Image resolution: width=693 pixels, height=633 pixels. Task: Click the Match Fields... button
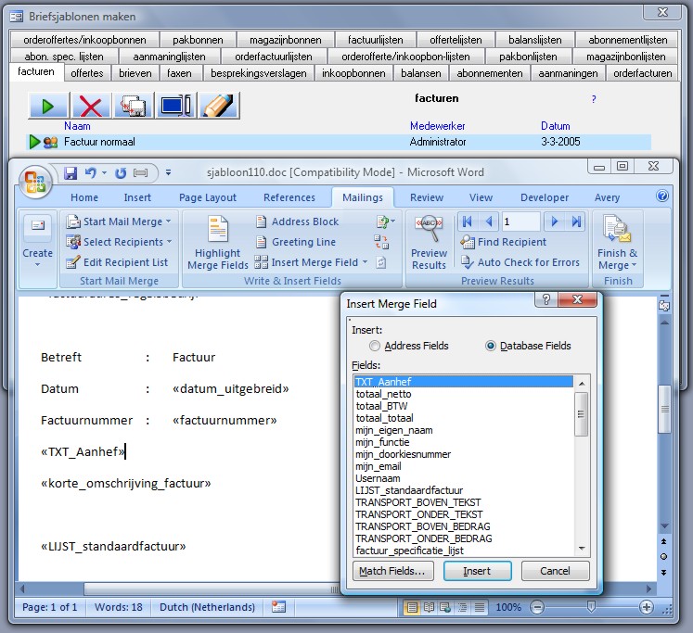click(x=391, y=571)
